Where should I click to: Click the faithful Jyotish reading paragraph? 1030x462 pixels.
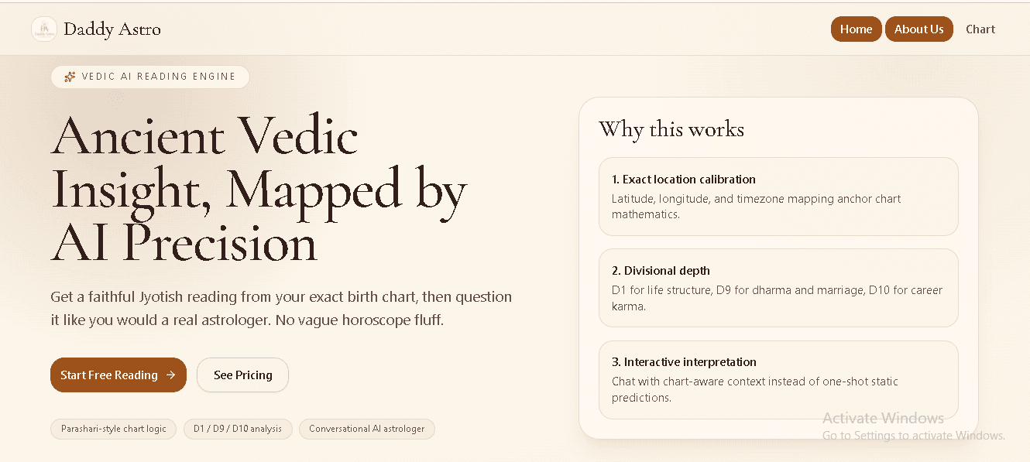click(x=281, y=308)
